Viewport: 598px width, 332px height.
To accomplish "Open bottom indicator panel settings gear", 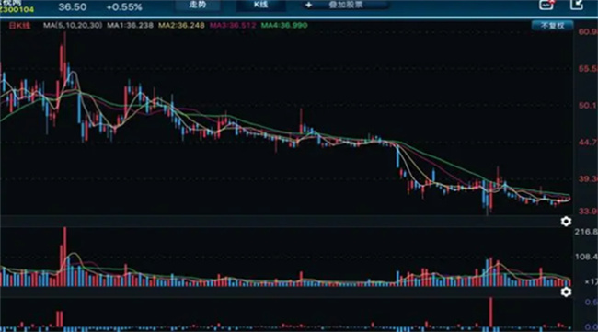I will 566,292.
